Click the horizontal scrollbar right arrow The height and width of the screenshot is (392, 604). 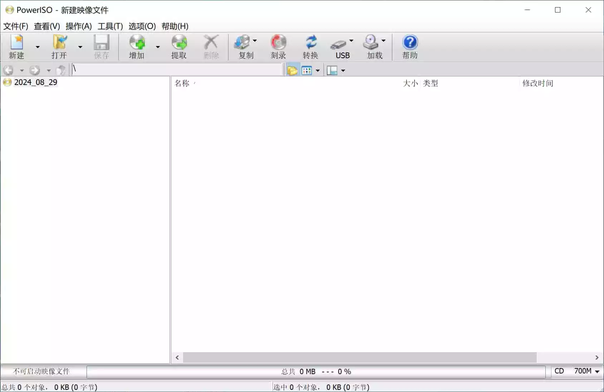[x=597, y=357]
